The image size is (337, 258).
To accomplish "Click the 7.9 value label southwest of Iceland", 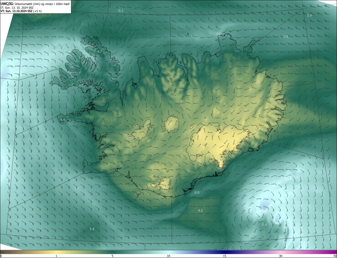I will [77, 188].
